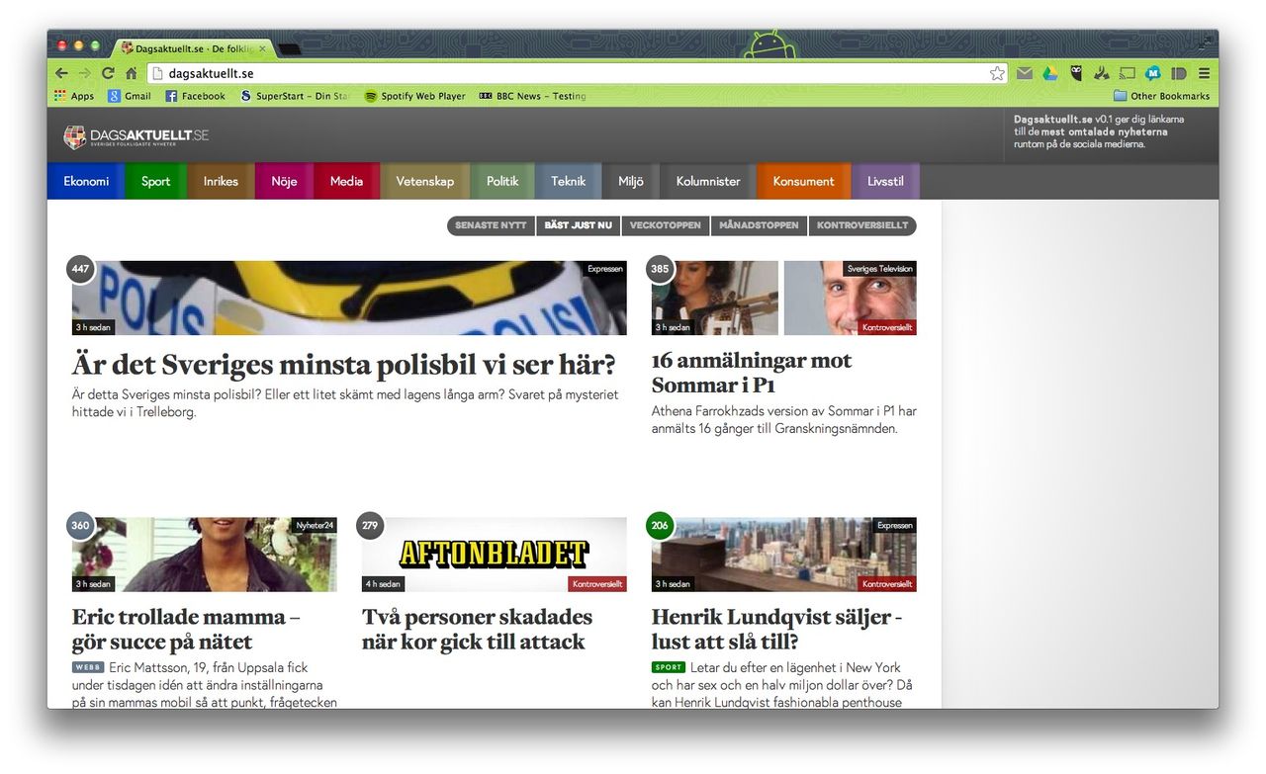Click the Google Cast extension icon
1266x774 pixels.
click(1128, 73)
